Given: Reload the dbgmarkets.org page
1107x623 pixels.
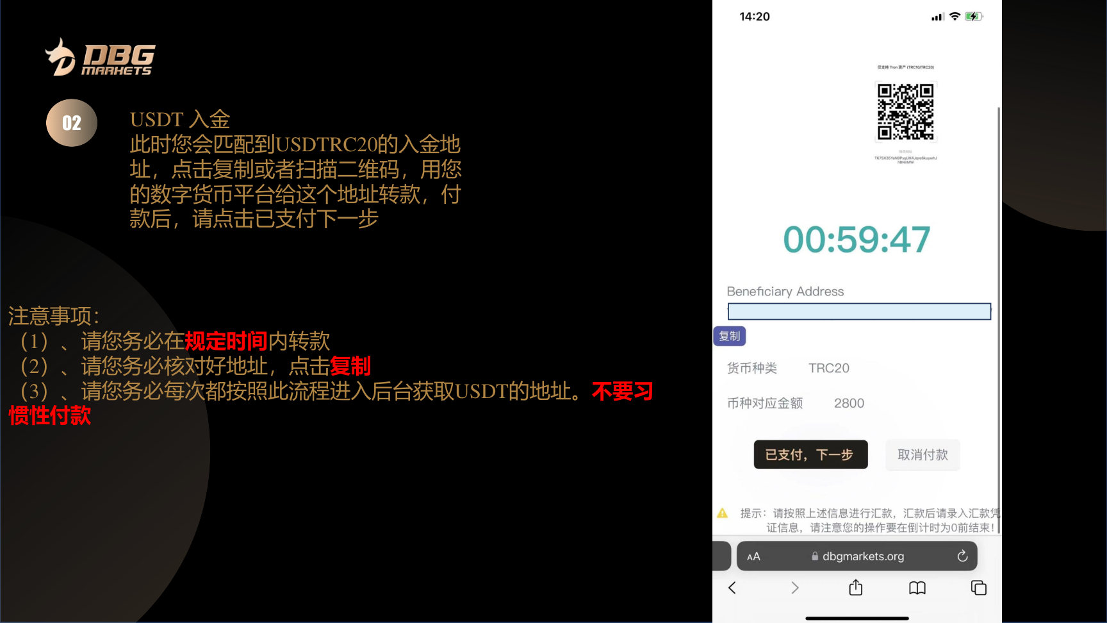Looking at the screenshot, I should click(962, 556).
